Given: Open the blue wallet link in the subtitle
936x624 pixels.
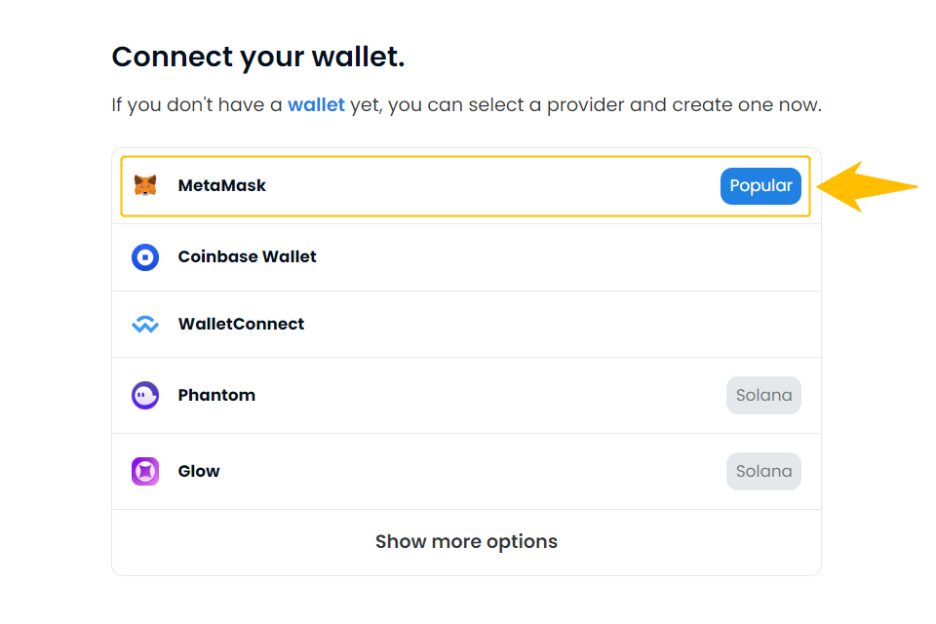Looking at the screenshot, I should tap(316, 105).
